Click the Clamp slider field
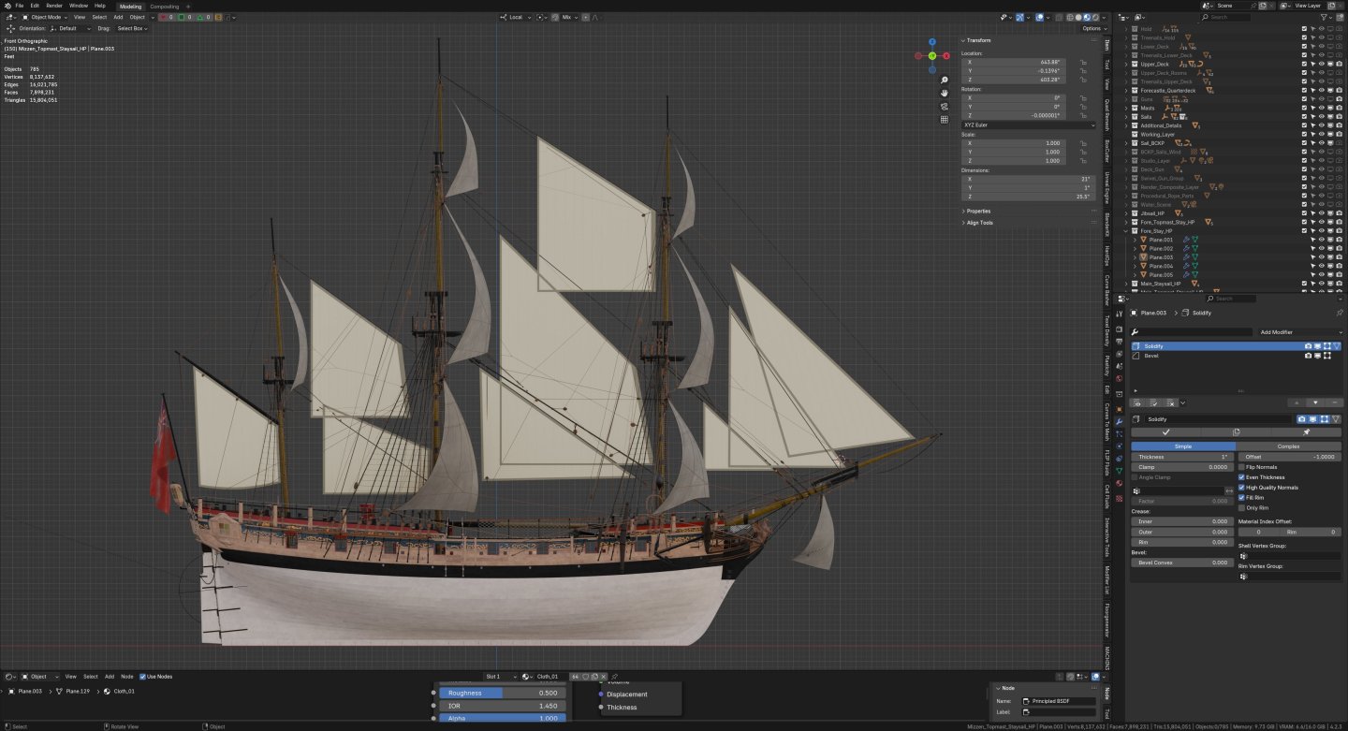Viewport: 1348px width, 731px height. click(x=1183, y=466)
